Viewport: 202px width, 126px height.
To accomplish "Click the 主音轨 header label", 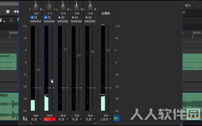I will point(106,13).
